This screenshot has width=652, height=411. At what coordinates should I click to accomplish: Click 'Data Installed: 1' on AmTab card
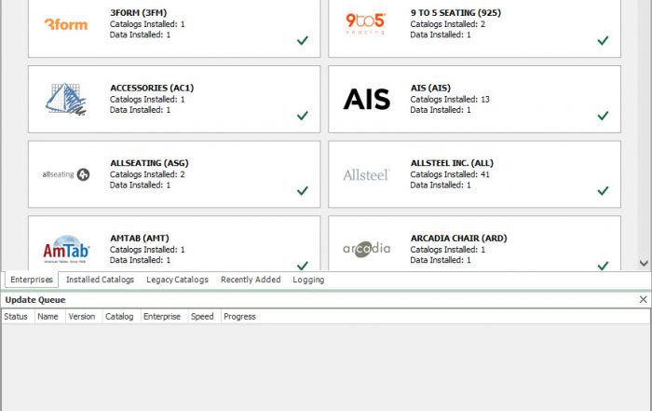click(140, 260)
